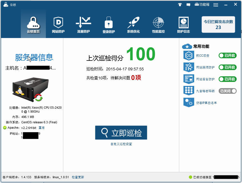Click the skin (shirt) icon in title bar
Viewport: 242px width, 183px height.
tap(180, 5)
